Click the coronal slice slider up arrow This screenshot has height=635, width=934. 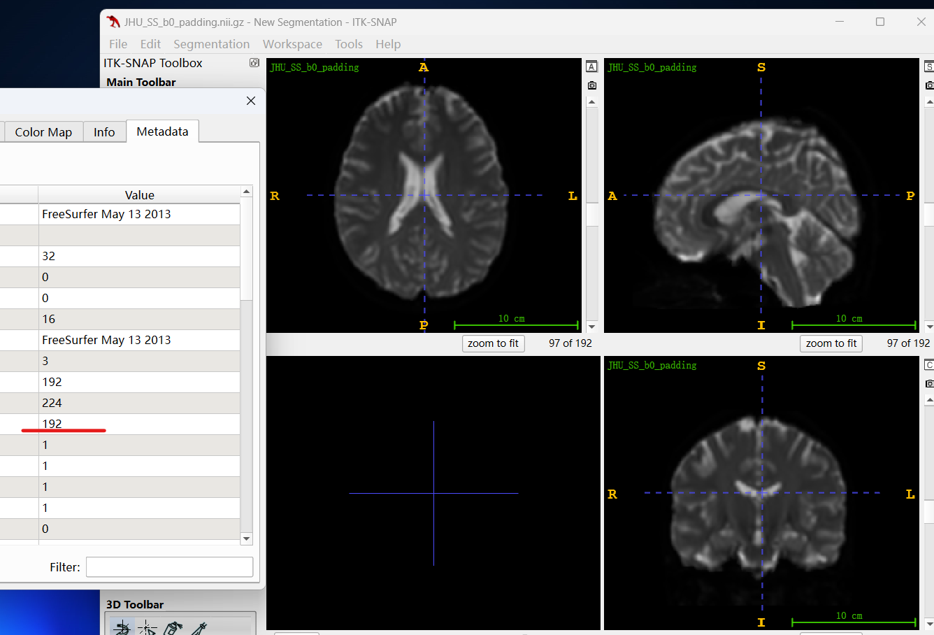929,400
